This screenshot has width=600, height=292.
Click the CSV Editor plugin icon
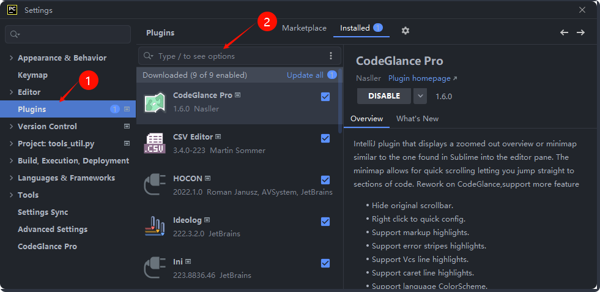pyautogui.click(x=155, y=144)
